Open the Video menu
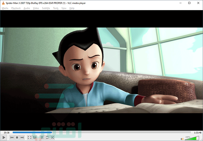The height and width of the screenshot is (141, 203). [x=36, y=8]
